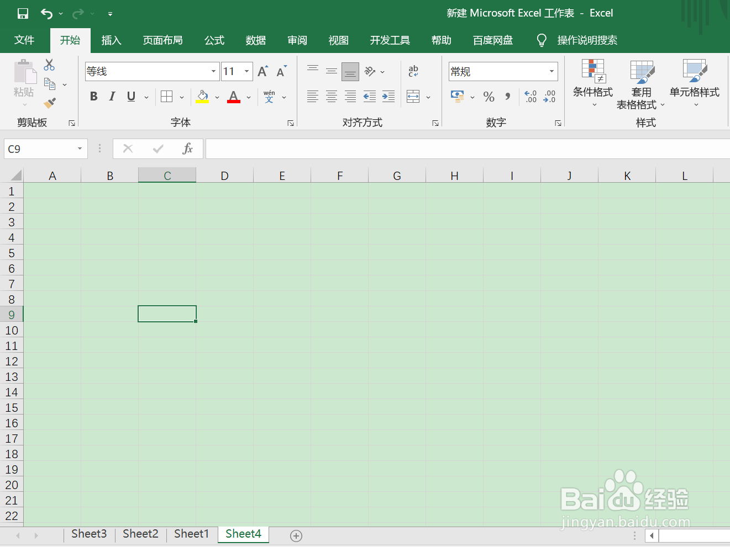The image size is (730, 547).
Task: Center text horizontally
Action: [332, 97]
